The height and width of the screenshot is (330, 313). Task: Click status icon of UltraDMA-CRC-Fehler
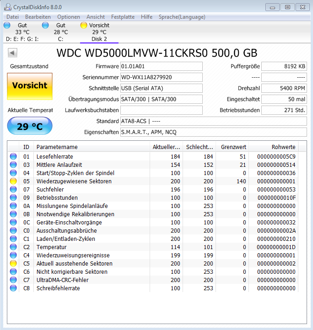click(13, 280)
